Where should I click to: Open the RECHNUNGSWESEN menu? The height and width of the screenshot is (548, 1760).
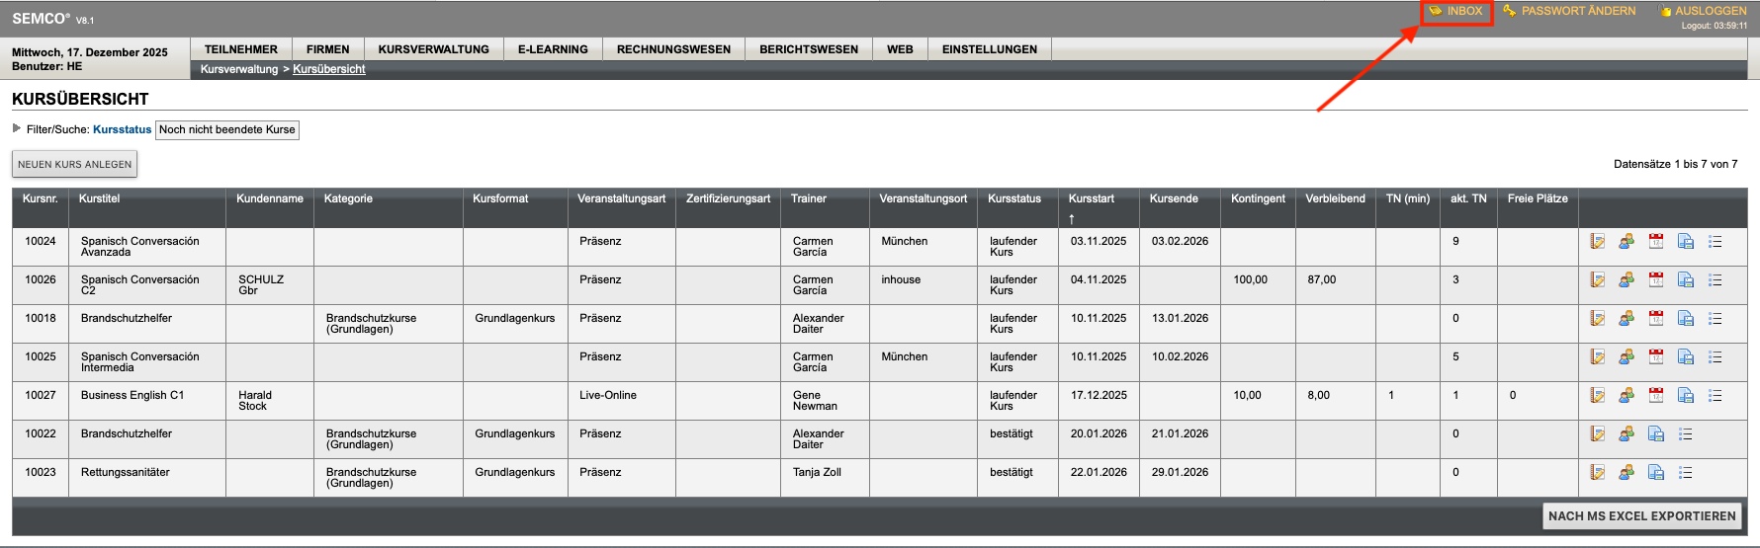point(673,49)
